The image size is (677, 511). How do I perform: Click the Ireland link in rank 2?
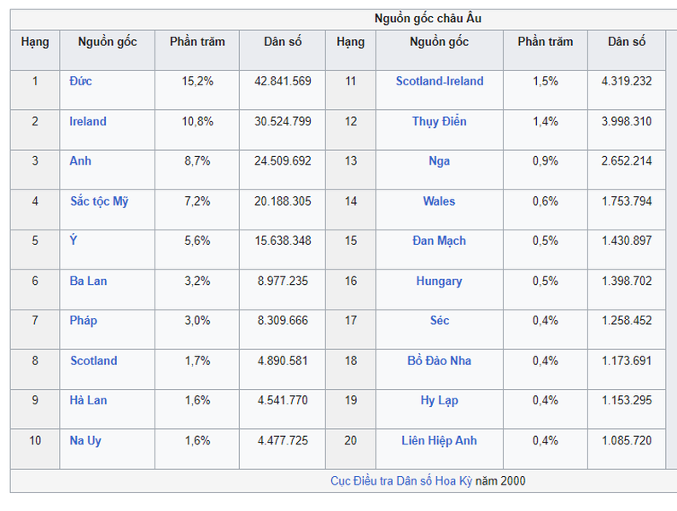point(88,122)
